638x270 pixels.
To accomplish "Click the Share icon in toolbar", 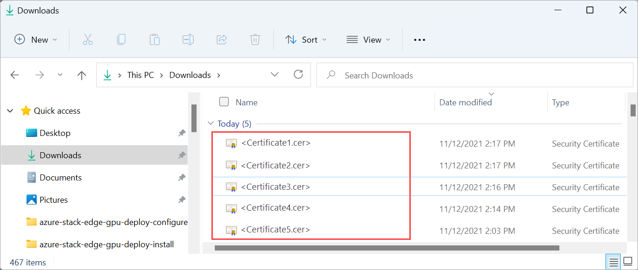I will pyautogui.click(x=222, y=40).
